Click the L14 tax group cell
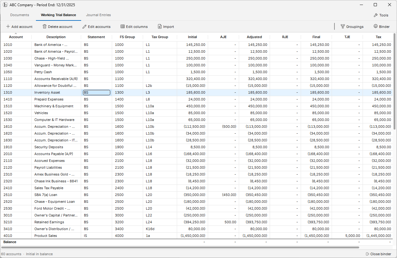This screenshot has height=258, width=397. tap(160, 147)
